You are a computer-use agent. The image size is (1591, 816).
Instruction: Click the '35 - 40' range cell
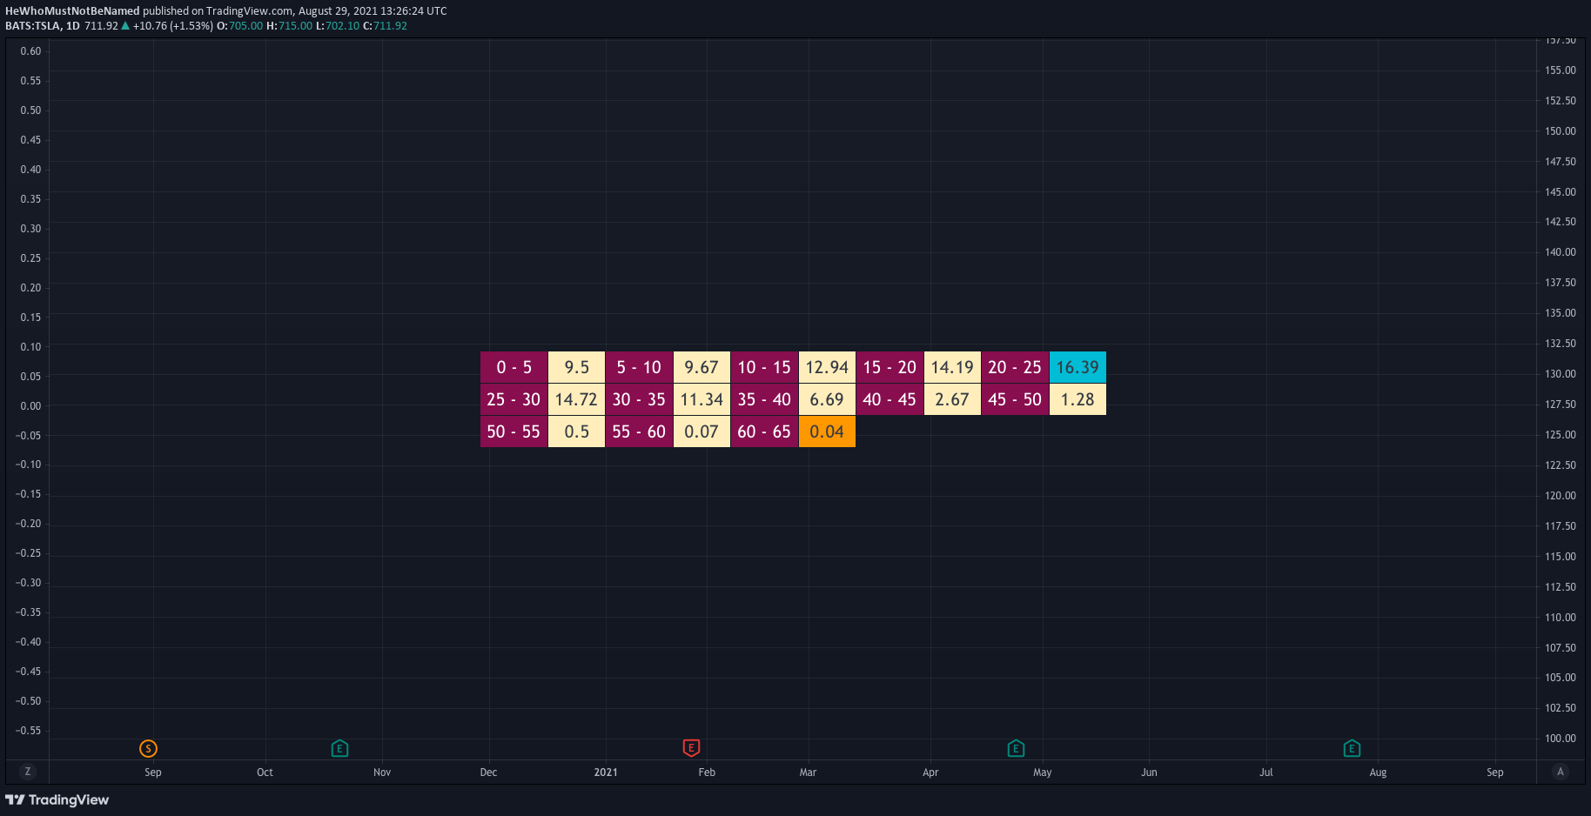click(764, 399)
